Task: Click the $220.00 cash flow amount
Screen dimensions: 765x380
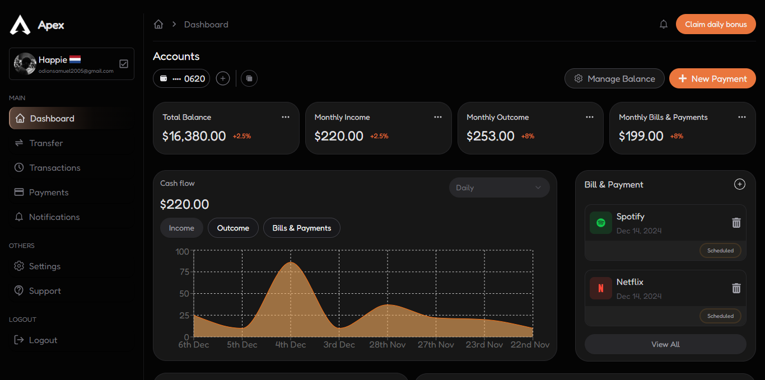Action: point(185,205)
